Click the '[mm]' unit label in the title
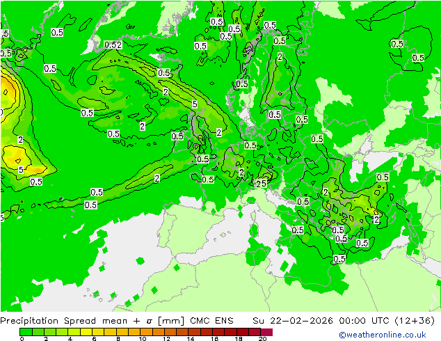The height and width of the screenshot is (341, 441). pos(171,321)
